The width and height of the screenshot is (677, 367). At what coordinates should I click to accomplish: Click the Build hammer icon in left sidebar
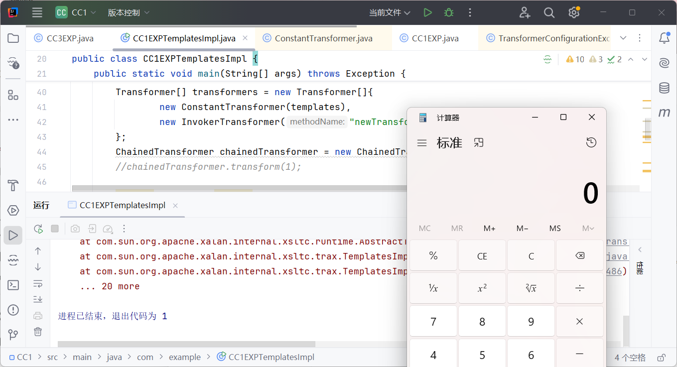click(x=13, y=186)
